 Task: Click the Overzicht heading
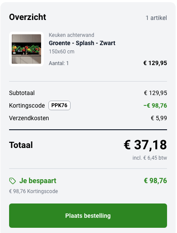[x=28, y=17]
